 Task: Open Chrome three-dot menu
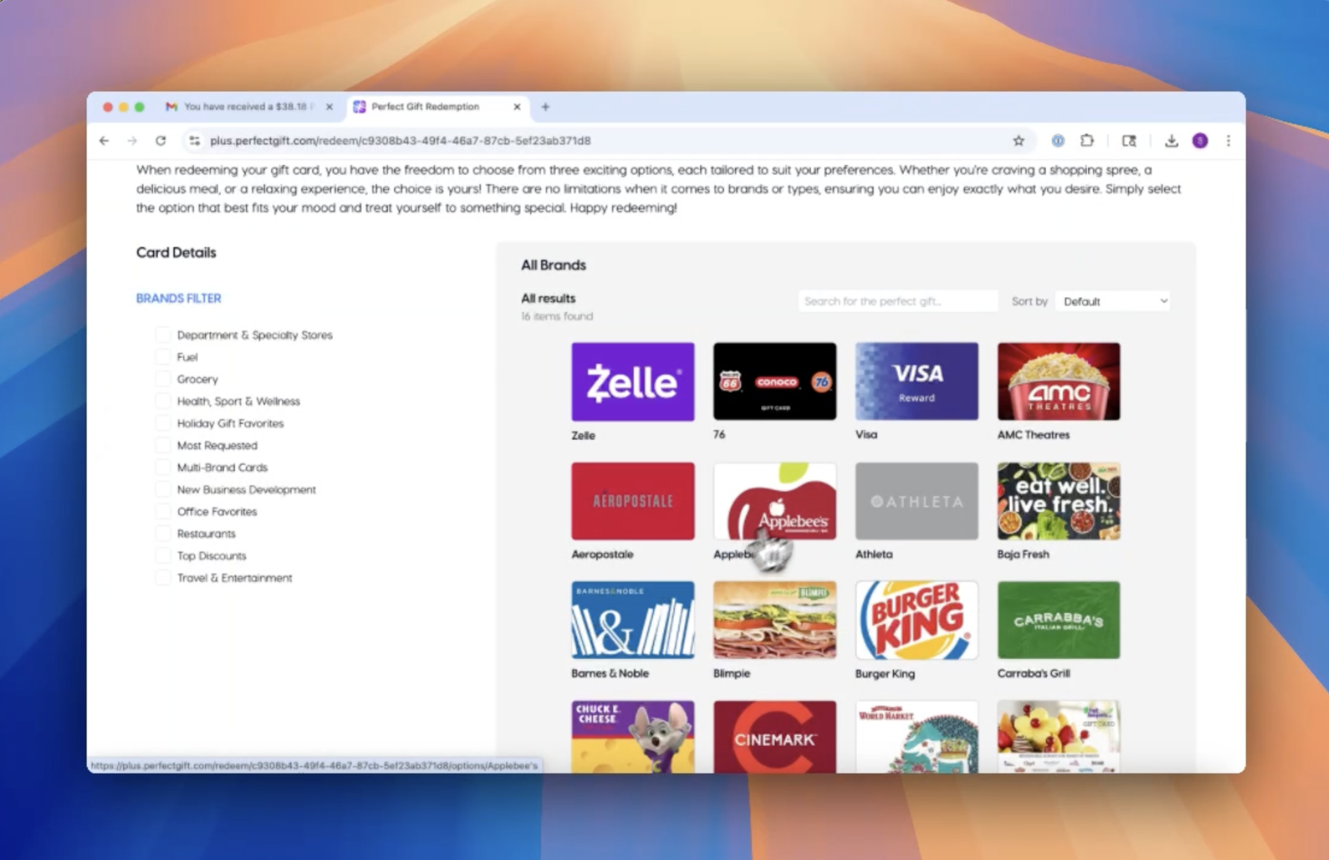[x=1228, y=141]
